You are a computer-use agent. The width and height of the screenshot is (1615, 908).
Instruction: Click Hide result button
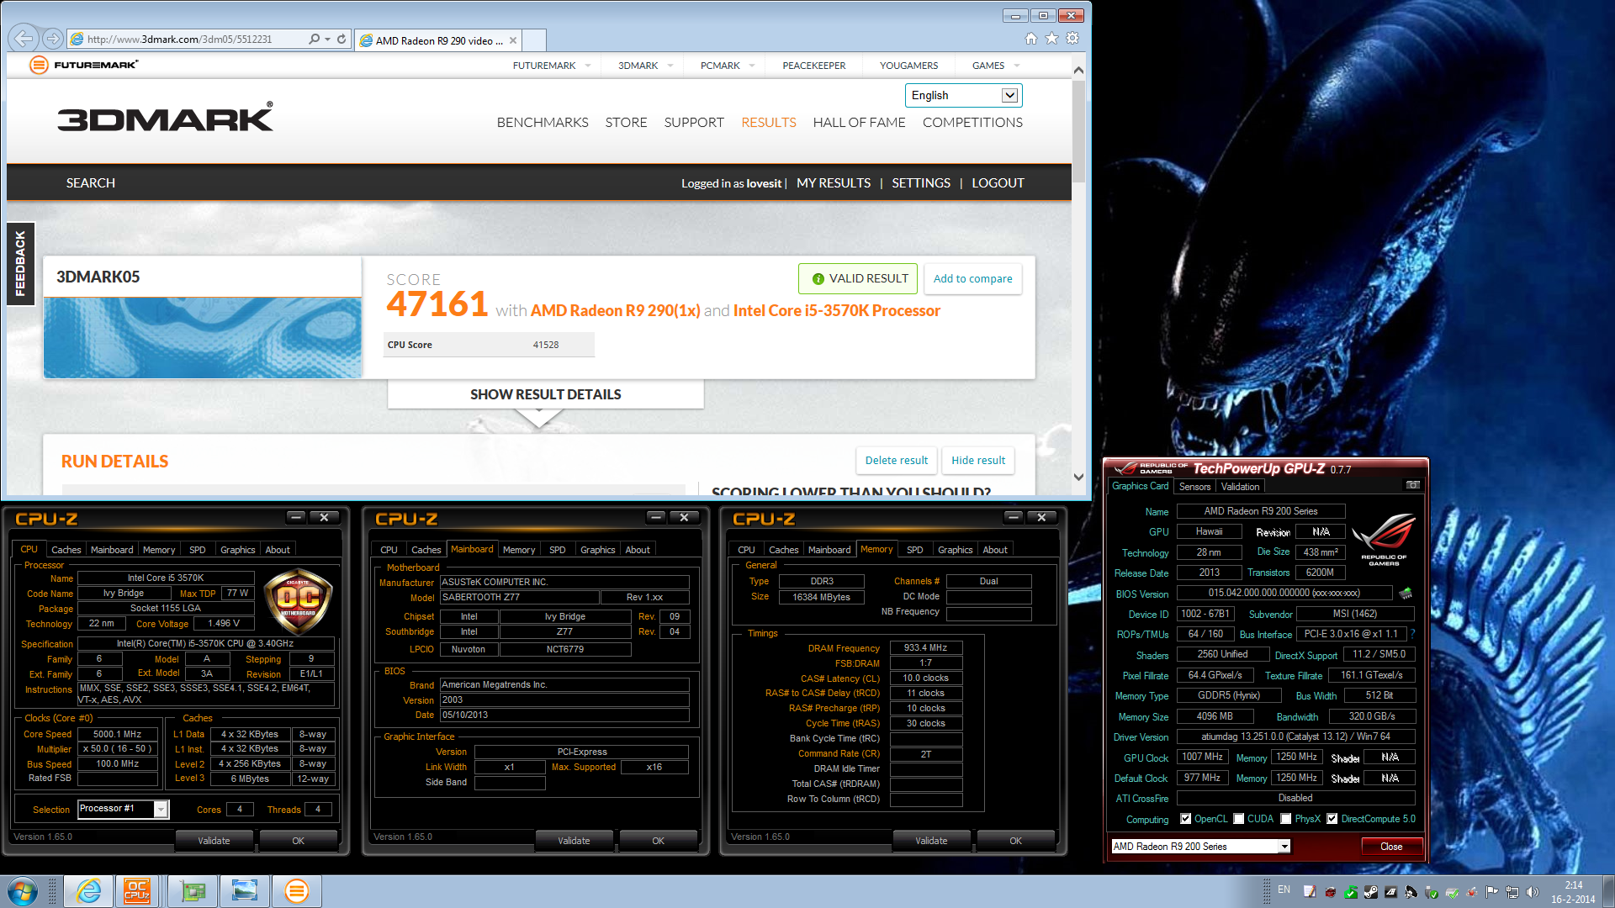click(x=978, y=461)
